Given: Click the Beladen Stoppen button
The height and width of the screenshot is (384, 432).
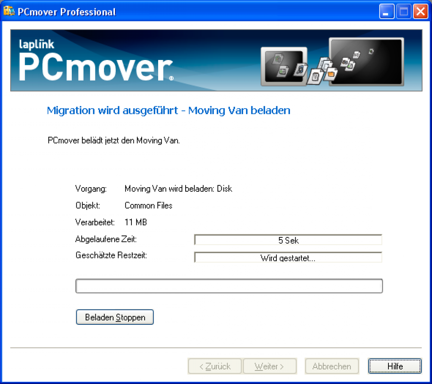Looking at the screenshot, I should coord(115,317).
